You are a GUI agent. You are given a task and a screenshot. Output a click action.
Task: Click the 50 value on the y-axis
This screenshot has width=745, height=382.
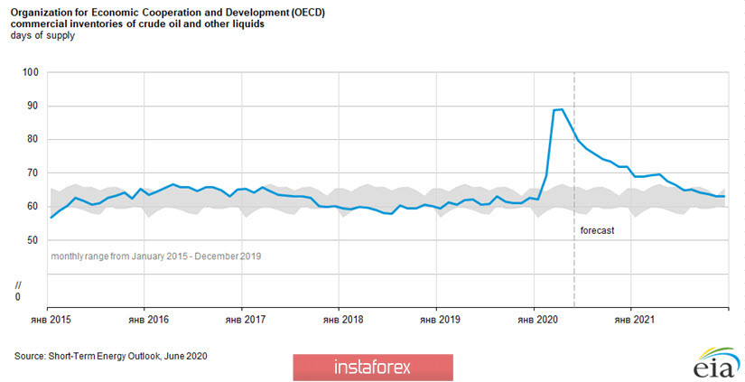pos(34,240)
